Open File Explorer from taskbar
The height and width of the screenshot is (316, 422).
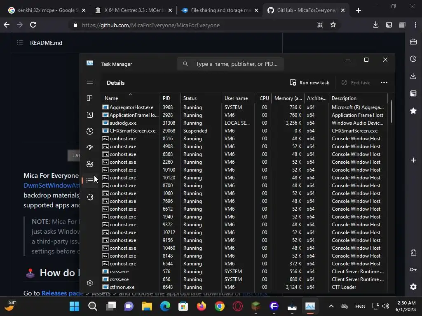coord(147,306)
